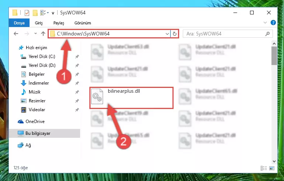Select OneDrive in navigation pane

click(x=35, y=122)
